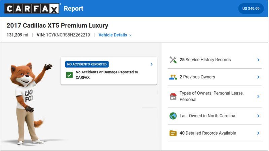
Task: Click the previous owners people icon
Action: [173, 77]
